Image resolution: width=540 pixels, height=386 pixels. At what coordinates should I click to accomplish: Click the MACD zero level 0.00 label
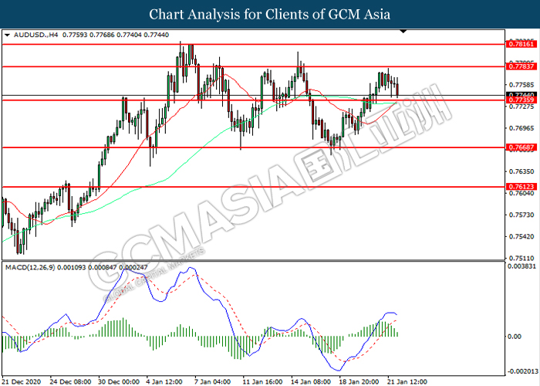tap(515, 337)
